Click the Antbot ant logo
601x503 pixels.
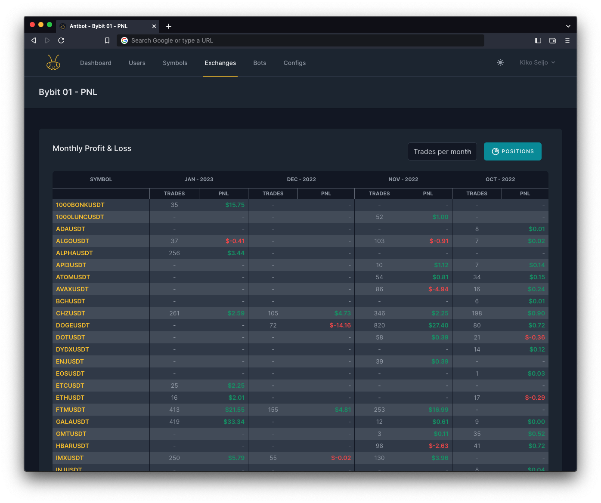pos(53,63)
